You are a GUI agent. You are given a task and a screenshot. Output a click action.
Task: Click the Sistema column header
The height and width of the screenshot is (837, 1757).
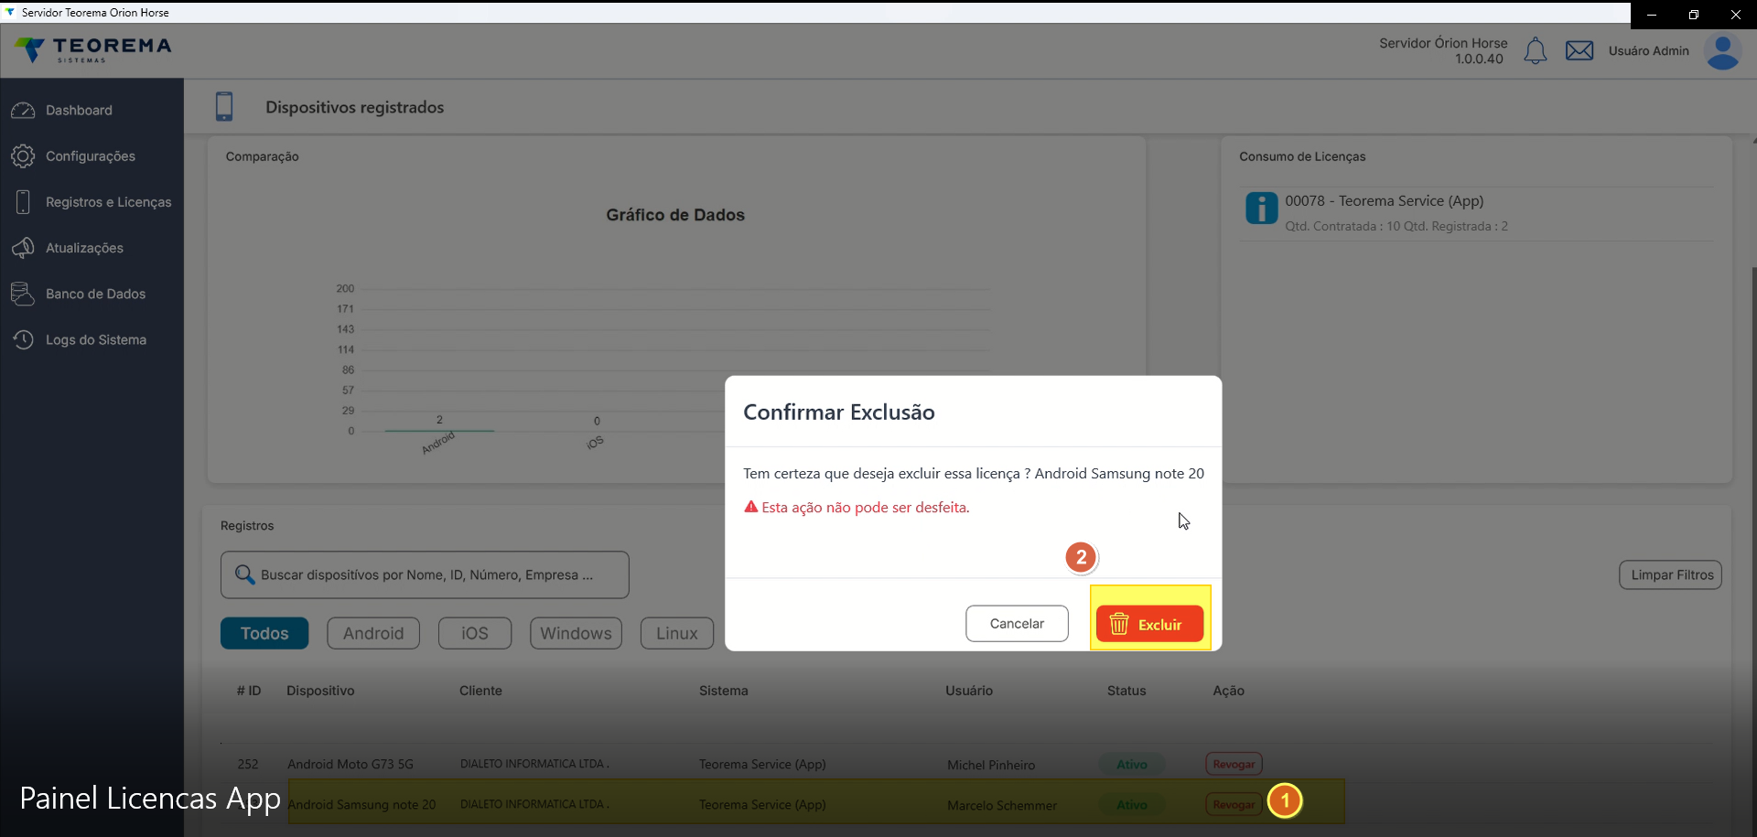coord(724,691)
